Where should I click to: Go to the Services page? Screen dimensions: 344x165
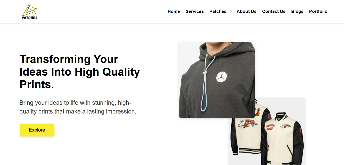coord(195,11)
